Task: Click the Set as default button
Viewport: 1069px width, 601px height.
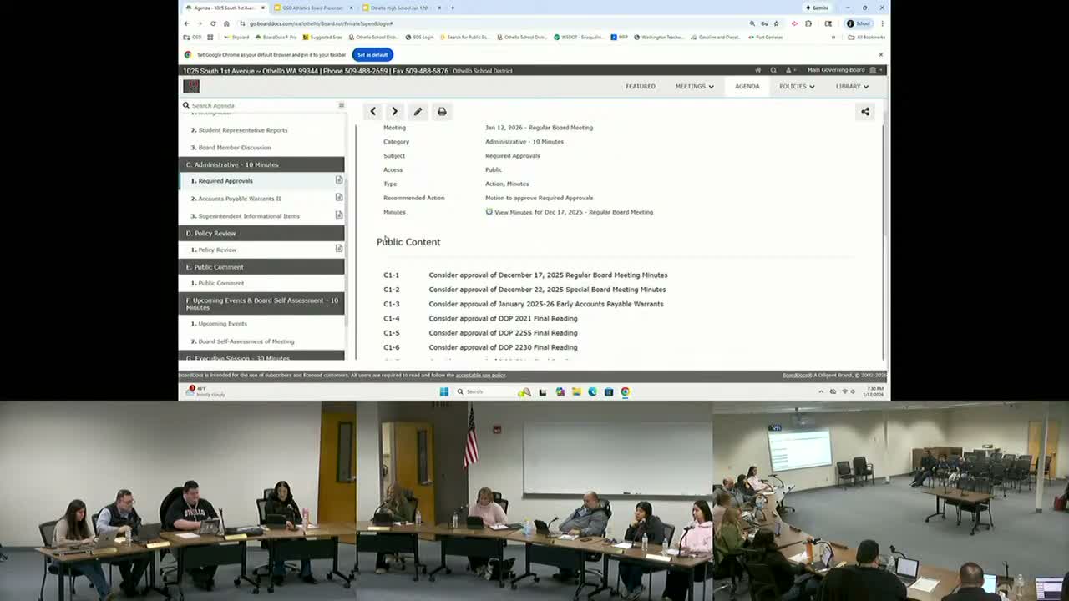Action: click(372, 54)
